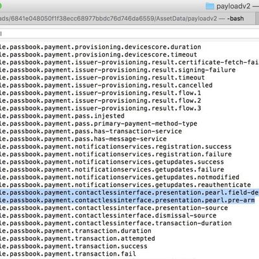Click line ending result.flow.2
This screenshot has height=259, width=259.
(100, 100)
